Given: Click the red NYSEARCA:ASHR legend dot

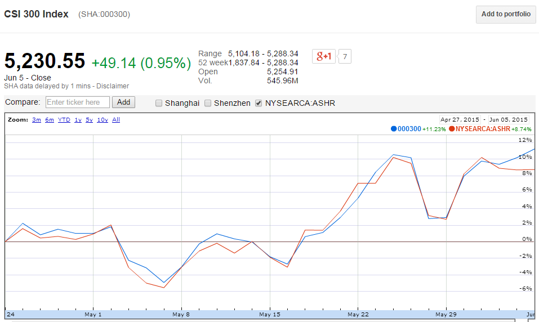Looking at the screenshot, I should click(452, 129).
